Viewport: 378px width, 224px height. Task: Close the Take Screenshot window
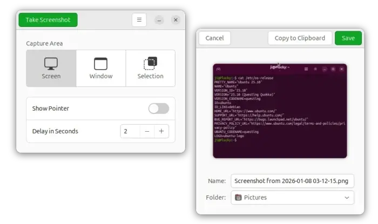(175, 20)
